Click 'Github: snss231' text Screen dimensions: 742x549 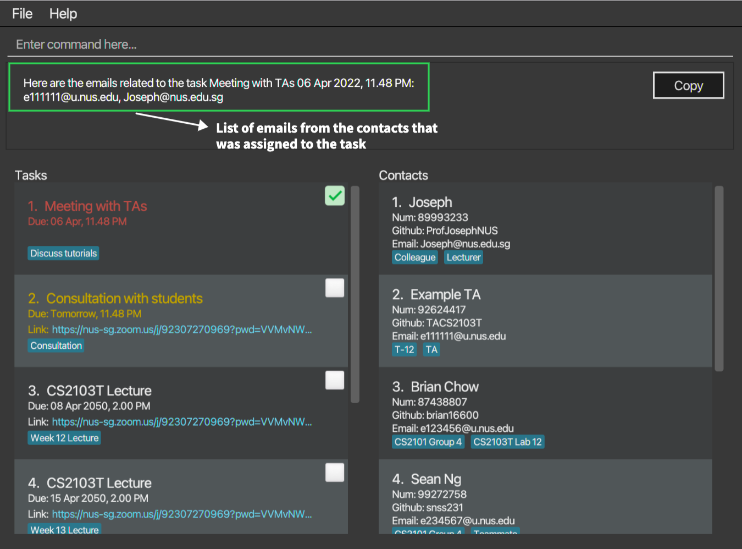pos(428,508)
